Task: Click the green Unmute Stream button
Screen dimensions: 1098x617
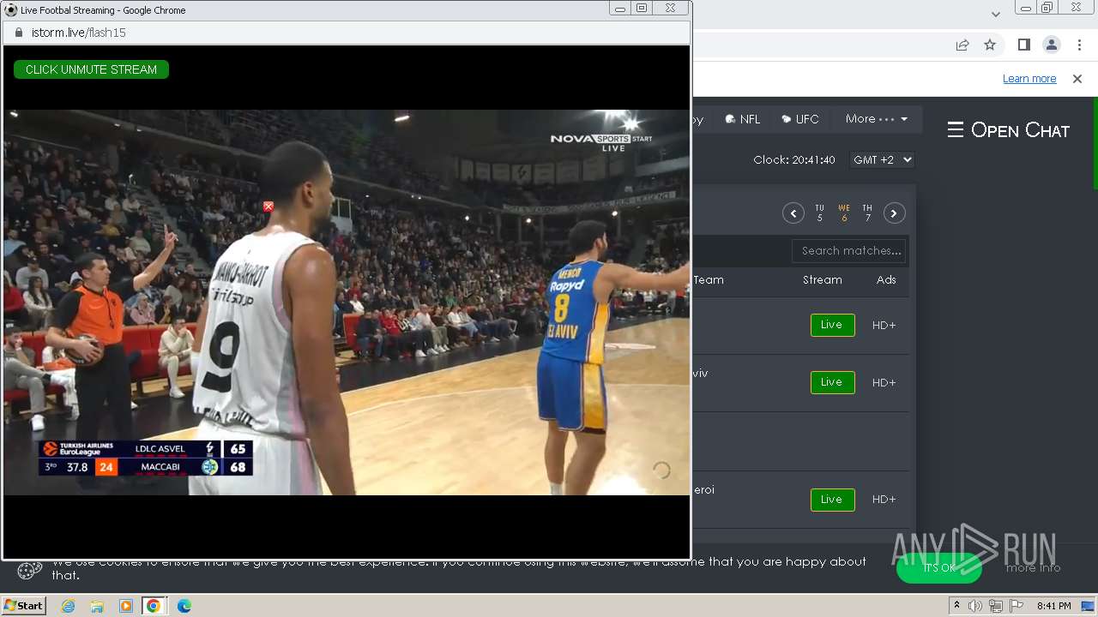Action: [x=91, y=69]
